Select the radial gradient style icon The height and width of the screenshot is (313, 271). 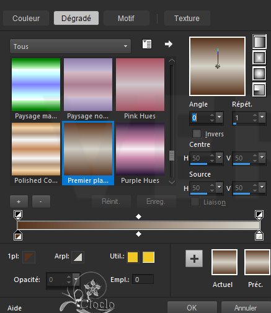(259, 89)
